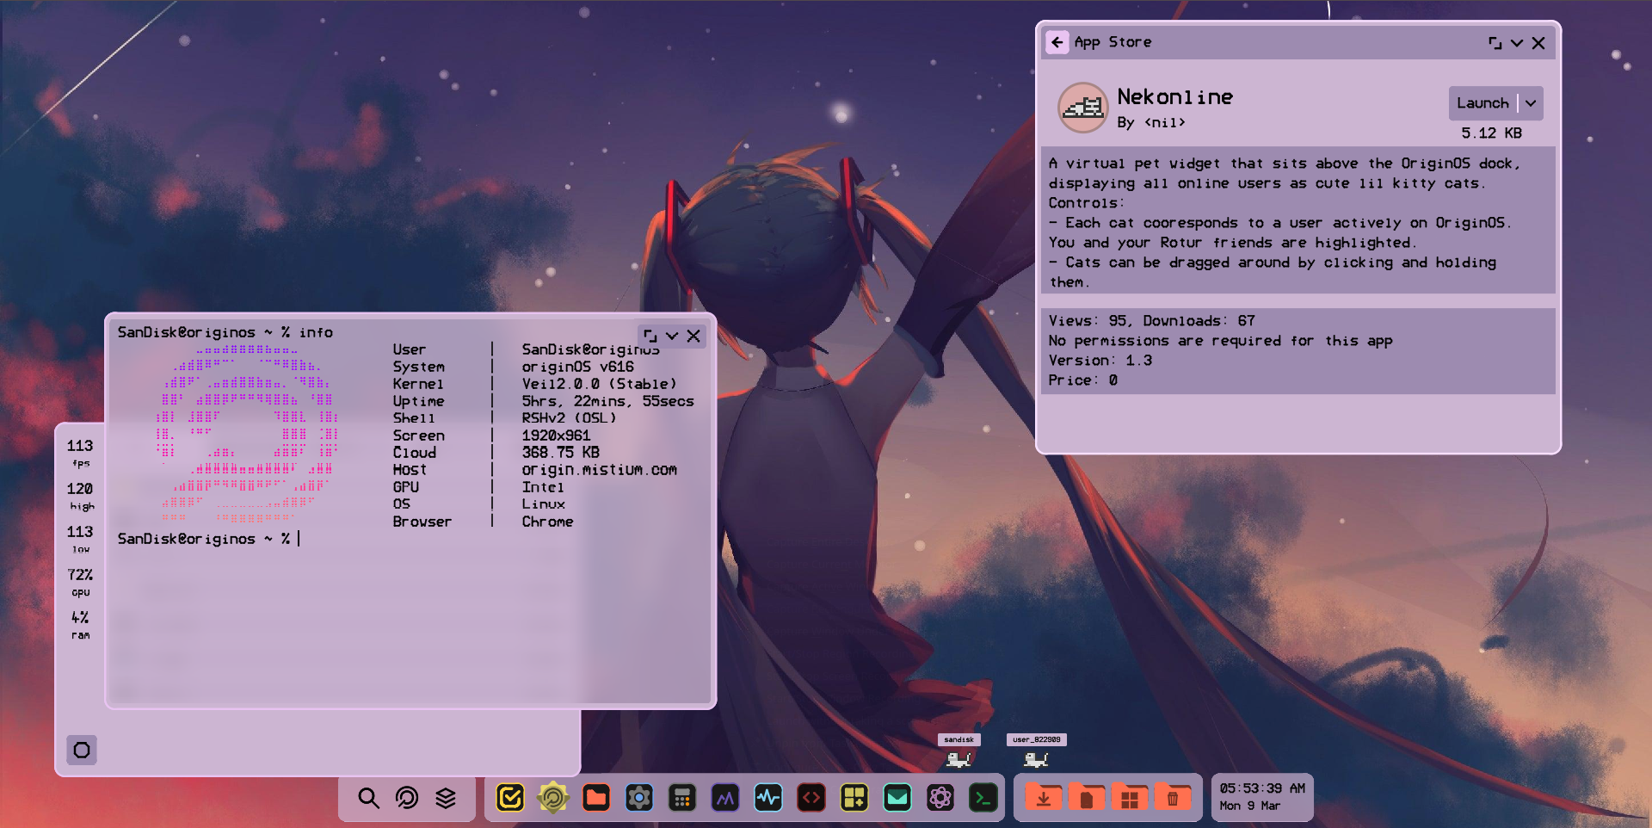The width and height of the screenshot is (1652, 828).
Task: Launch the yellow checkmark tasks app
Action: pyautogui.click(x=510, y=798)
